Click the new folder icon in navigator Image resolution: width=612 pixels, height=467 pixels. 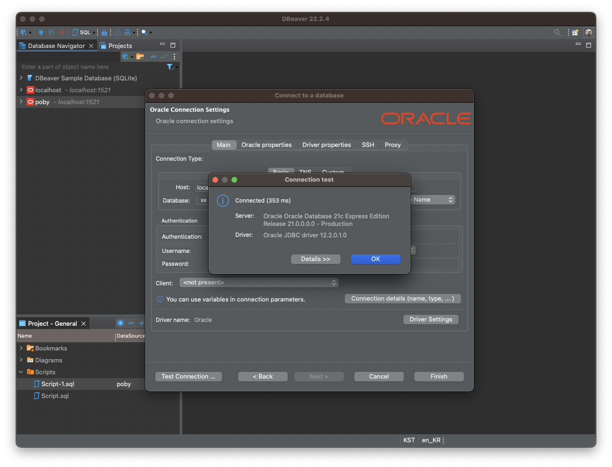140,57
